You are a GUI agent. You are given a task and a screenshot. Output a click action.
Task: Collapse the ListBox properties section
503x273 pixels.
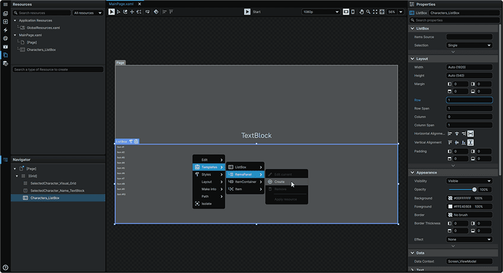[x=412, y=28]
